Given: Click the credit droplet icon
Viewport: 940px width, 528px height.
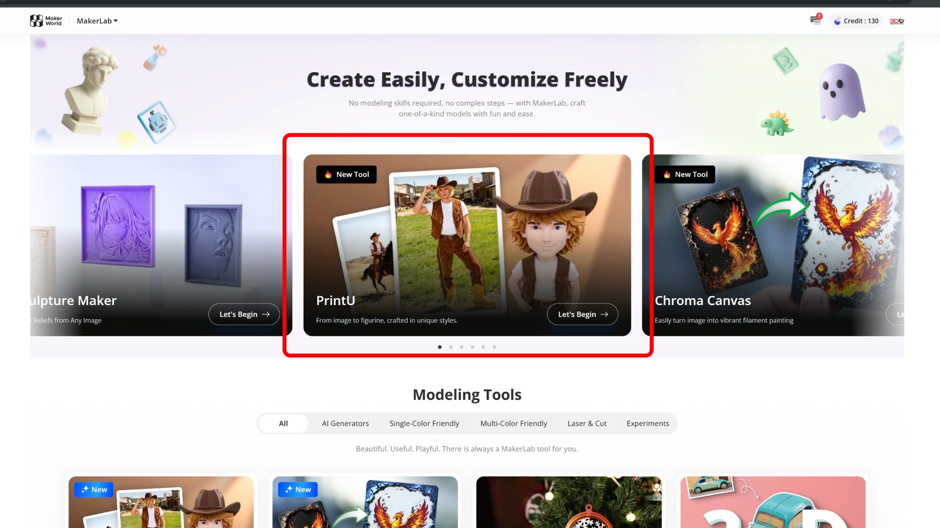Looking at the screenshot, I should pyautogui.click(x=838, y=21).
